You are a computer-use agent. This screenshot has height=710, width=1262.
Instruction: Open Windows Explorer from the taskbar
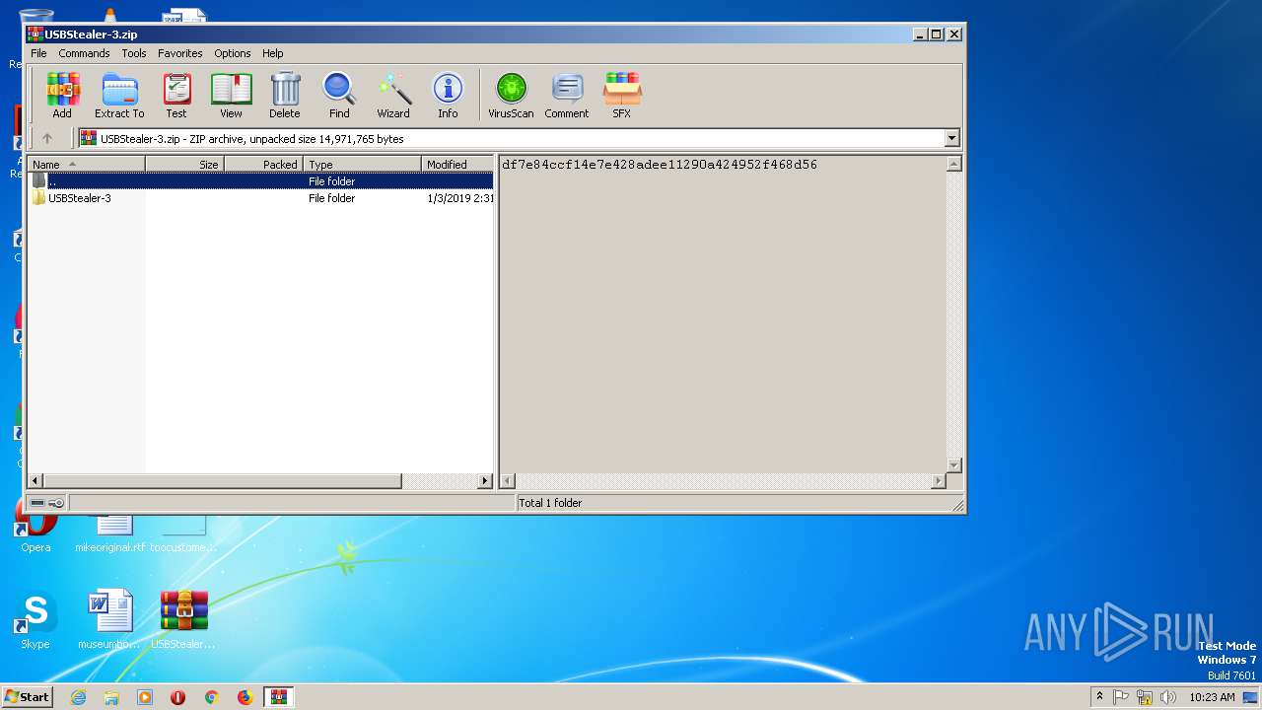click(111, 697)
